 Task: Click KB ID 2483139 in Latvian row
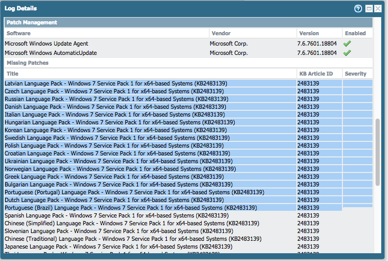click(x=308, y=83)
